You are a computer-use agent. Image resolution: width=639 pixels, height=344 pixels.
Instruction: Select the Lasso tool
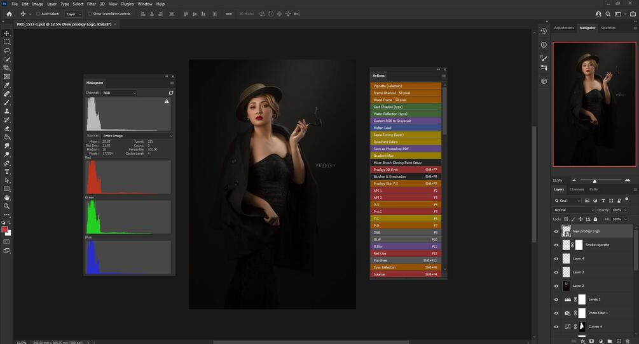point(7,50)
